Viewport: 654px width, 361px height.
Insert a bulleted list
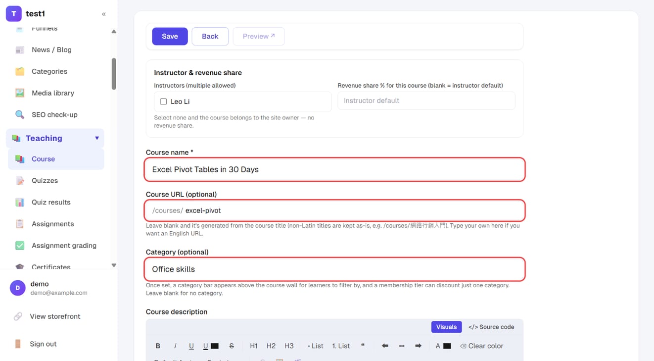(315, 346)
